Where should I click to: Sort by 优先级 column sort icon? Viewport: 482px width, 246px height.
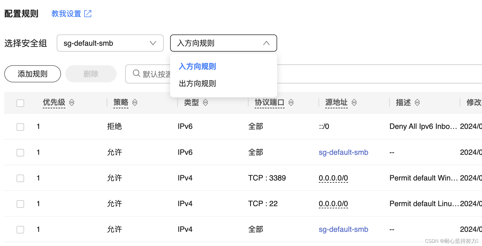click(72, 102)
